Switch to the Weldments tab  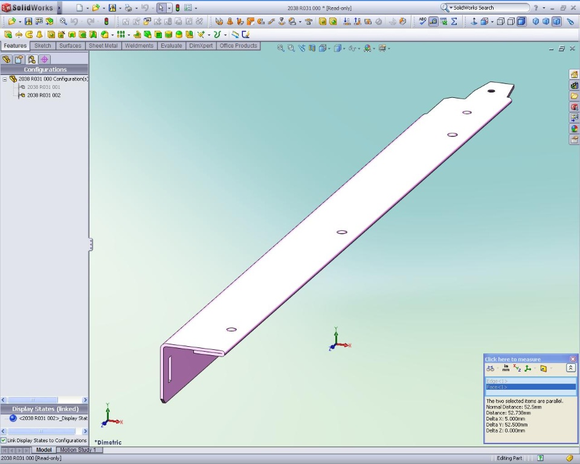139,46
